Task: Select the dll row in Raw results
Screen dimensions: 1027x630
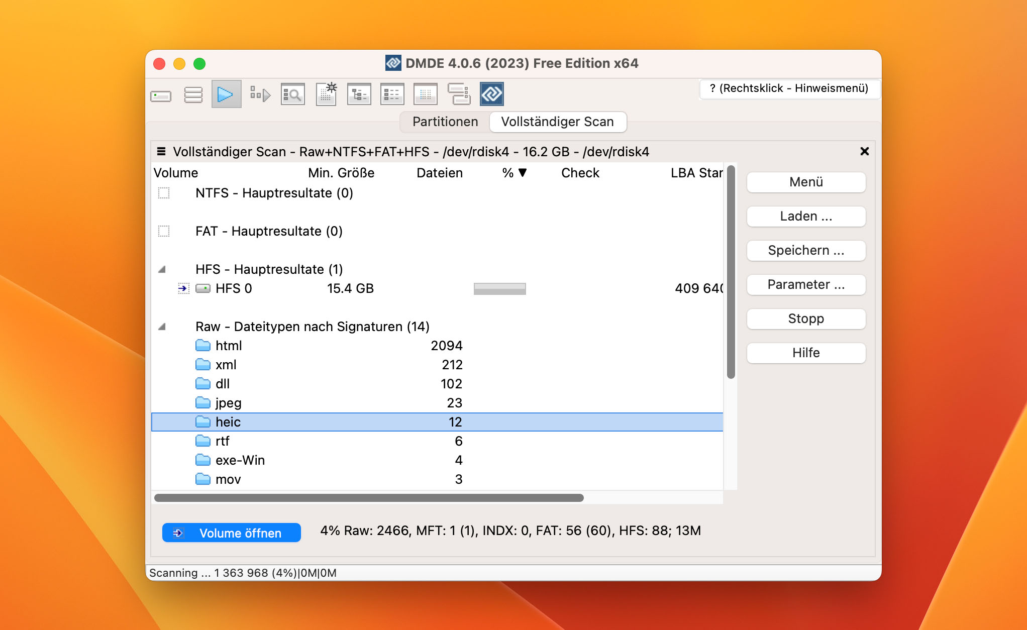Action: (437, 384)
